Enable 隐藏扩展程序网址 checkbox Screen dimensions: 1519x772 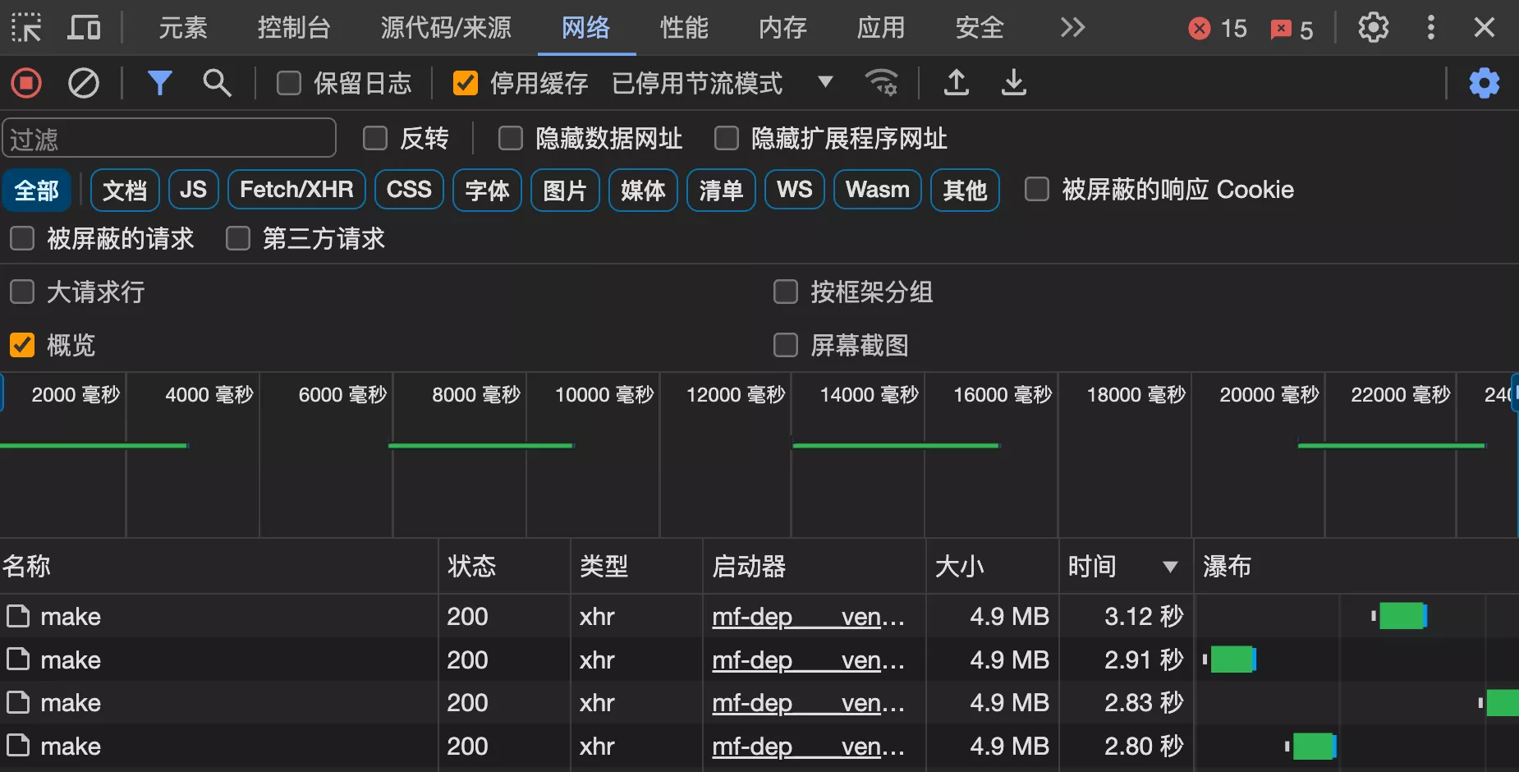point(727,138)
